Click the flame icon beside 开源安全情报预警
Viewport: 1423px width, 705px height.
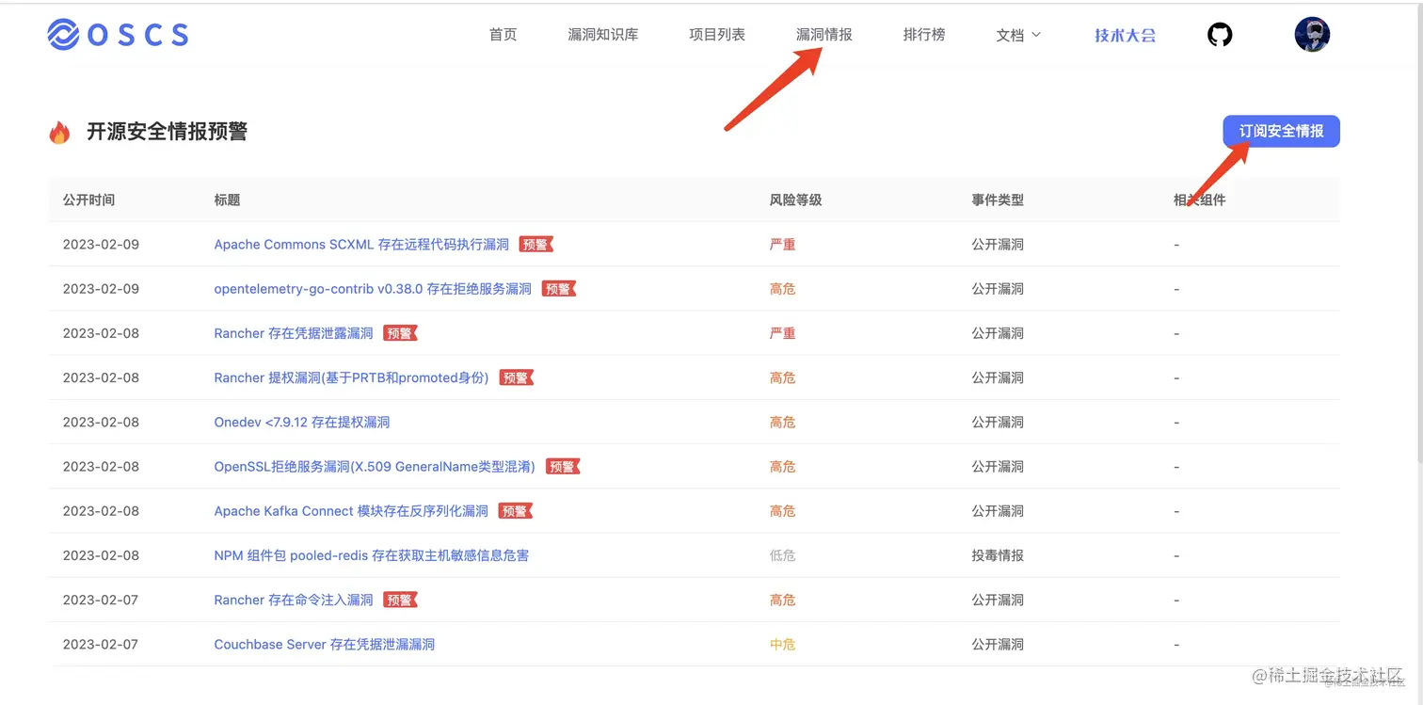click(x=59, y=132)
